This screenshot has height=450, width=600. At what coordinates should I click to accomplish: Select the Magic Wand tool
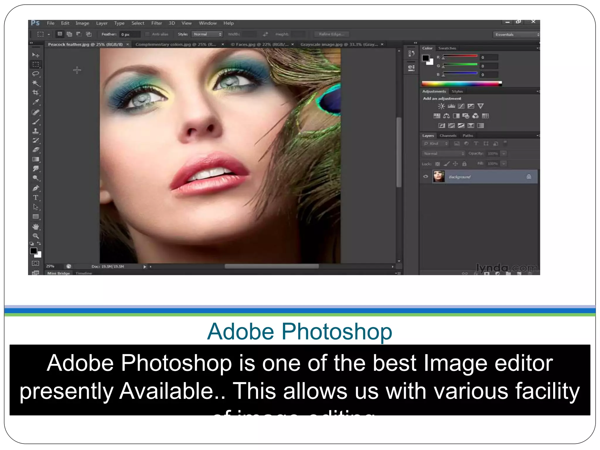[36, 83]
